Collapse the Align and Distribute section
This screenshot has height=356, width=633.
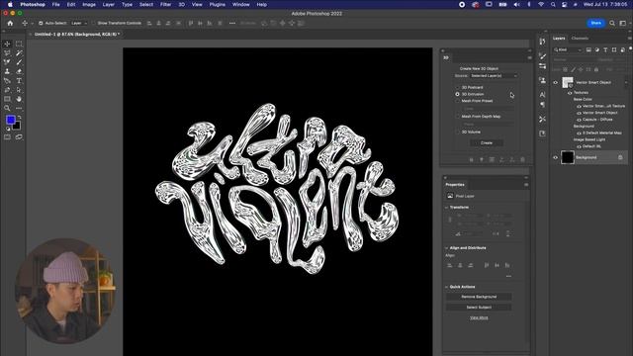coord(446,248)
